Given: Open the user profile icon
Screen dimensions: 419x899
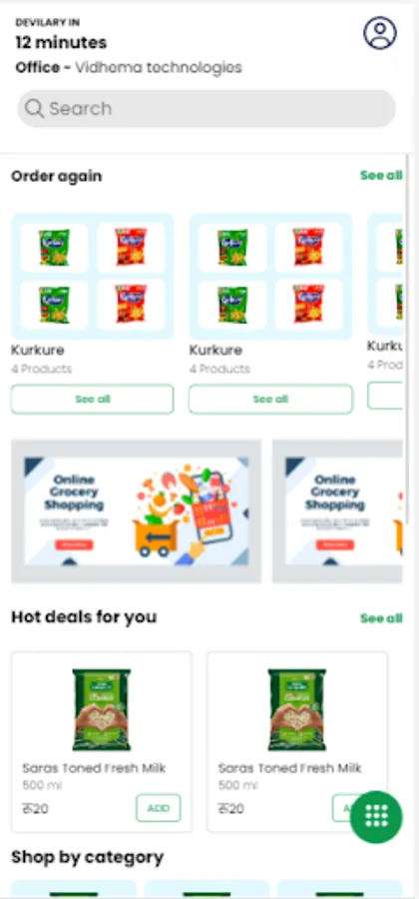Looking at the screenshot, I should 379,33.
